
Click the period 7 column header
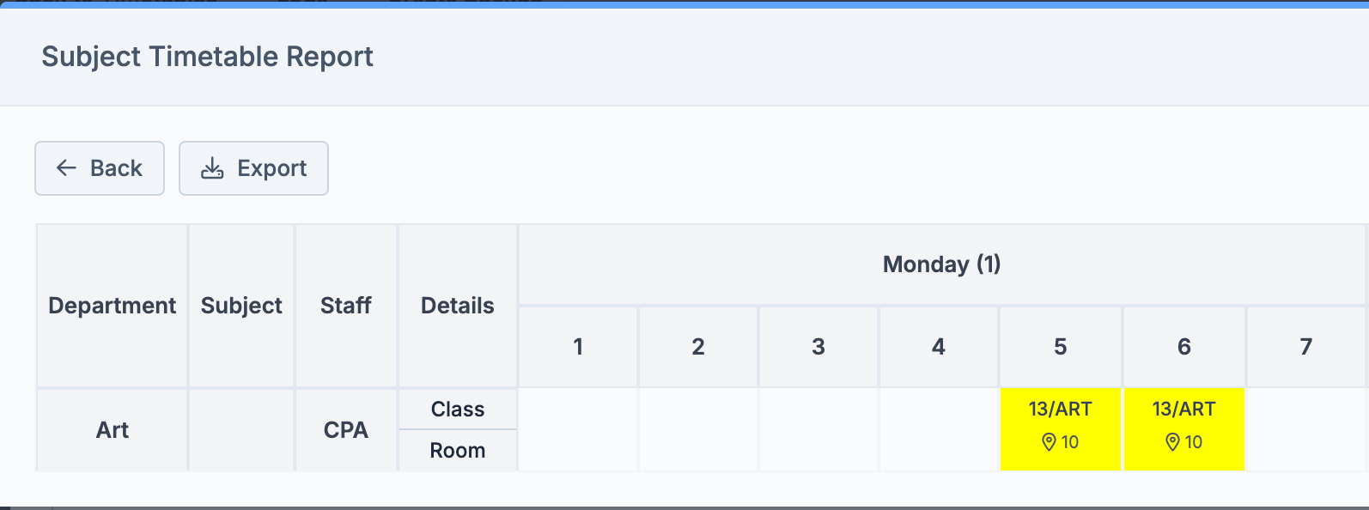point(1305,347)
